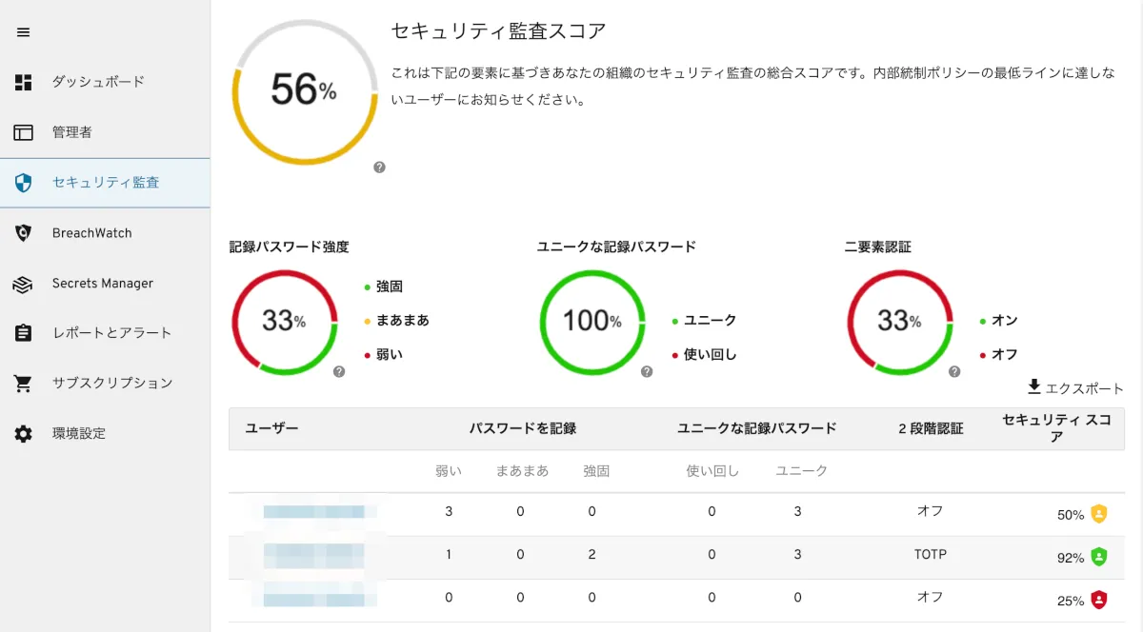The width and height of the screenshot is (1143, 632).
Task: Click the Subscription cart icon
Action: pyautogui.click(x=24, y=384)
